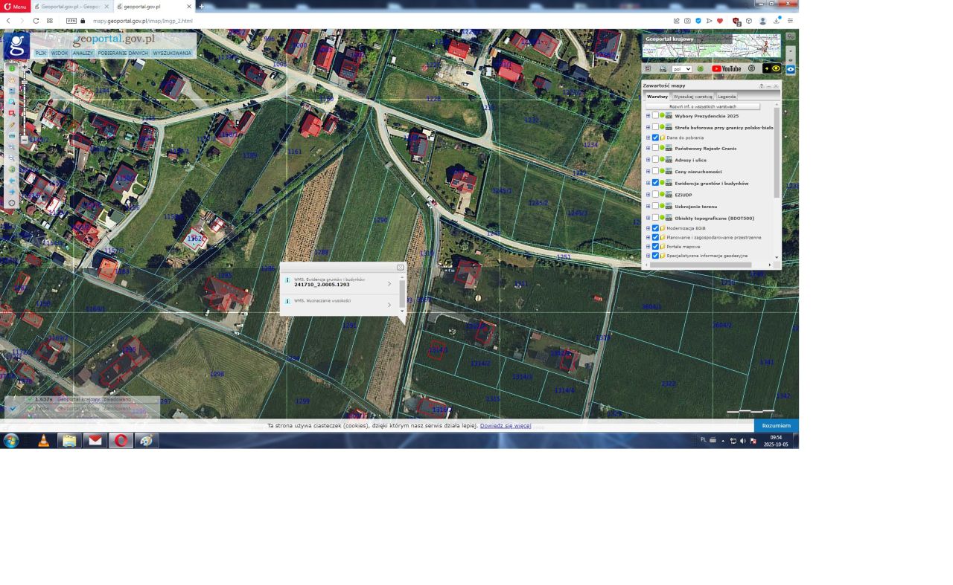Expand parcel 241710_2.0005.1293 details arrow

click(x=389, y=284)
